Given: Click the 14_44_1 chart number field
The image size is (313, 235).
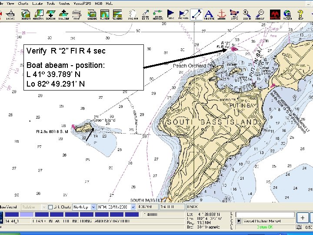Looking at the screenshot, I should pos(17,221).
